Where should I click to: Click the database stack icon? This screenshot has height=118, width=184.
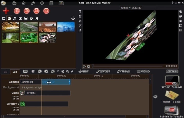[51, 3]
